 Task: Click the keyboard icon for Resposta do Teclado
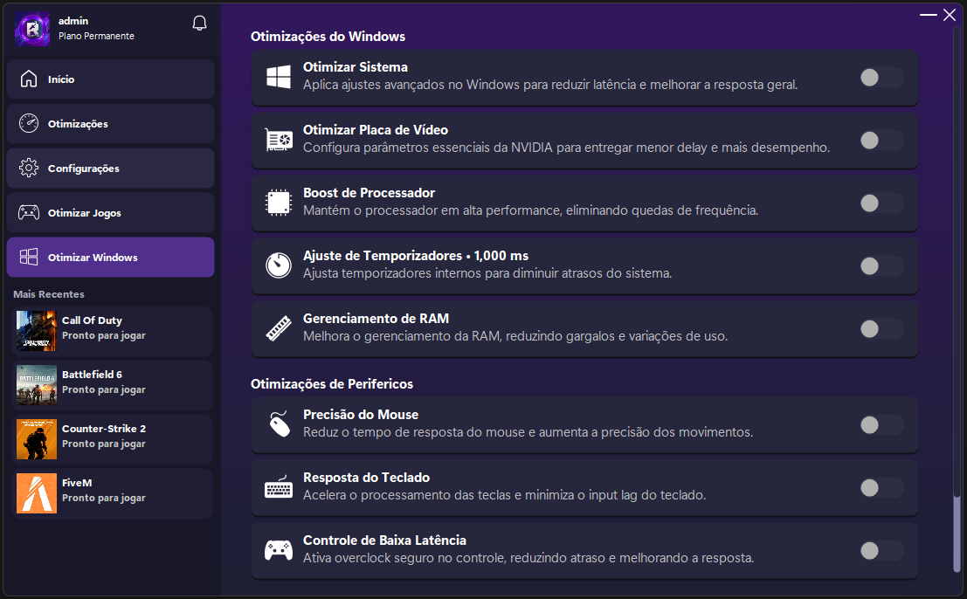pyautogui.click(x=278, y=488)
